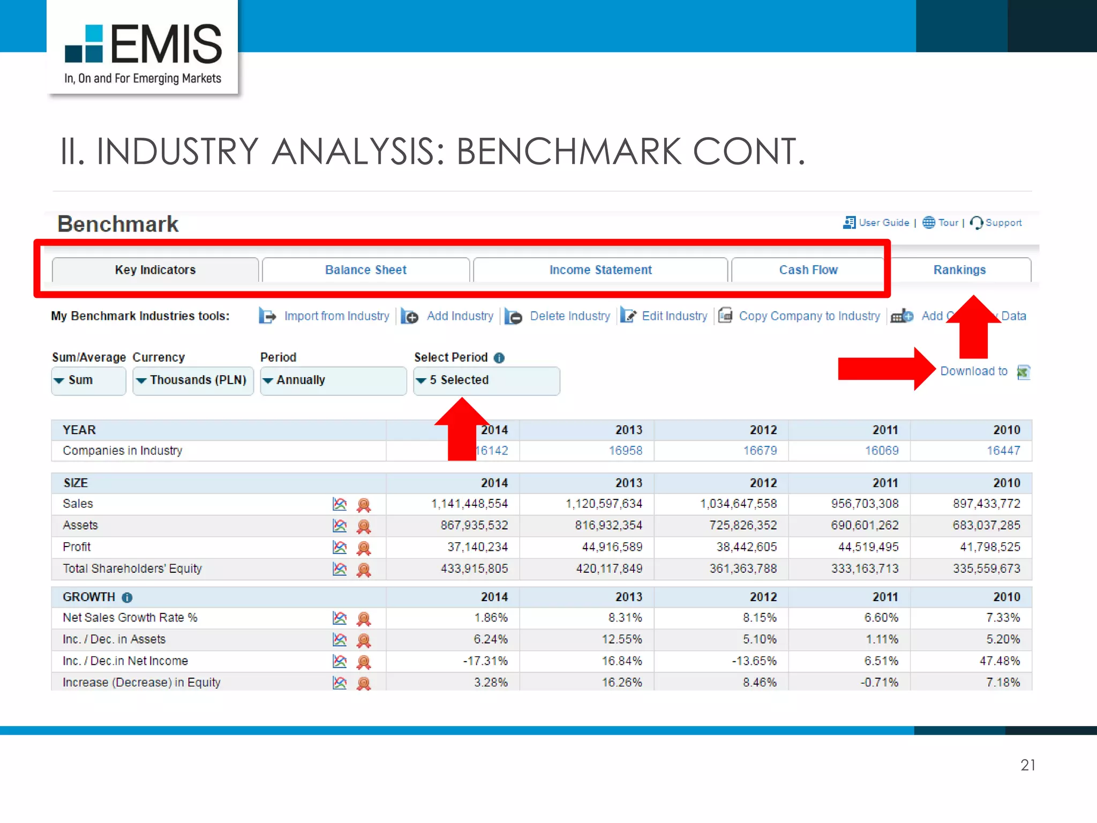The width and height of the screenshot is (1097, 823).
Task: Open the User Guide icon
Action: coord(849,222)
